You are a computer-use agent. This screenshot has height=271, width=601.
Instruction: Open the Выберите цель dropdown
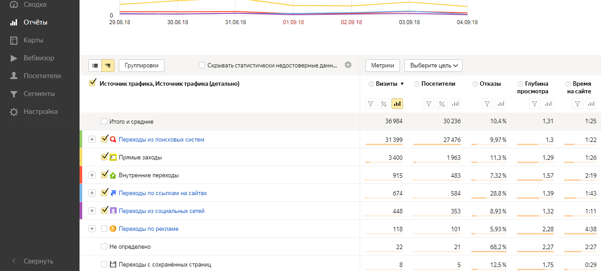point(433,66)
